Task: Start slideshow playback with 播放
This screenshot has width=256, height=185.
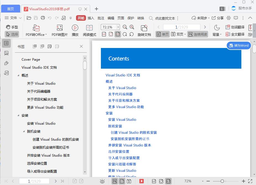Action: coord(75,30)
